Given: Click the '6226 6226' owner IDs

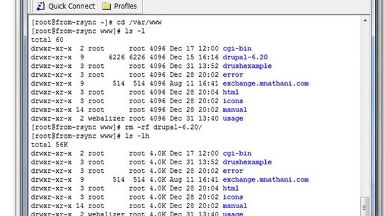Looking at the screenshot, I should pyautogui.click(x=127, y=58).
